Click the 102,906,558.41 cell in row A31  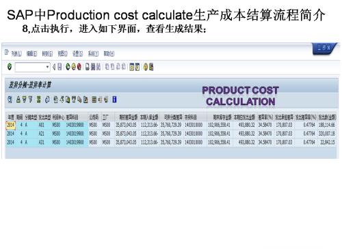pyautogui.click(x=219, y=142)
